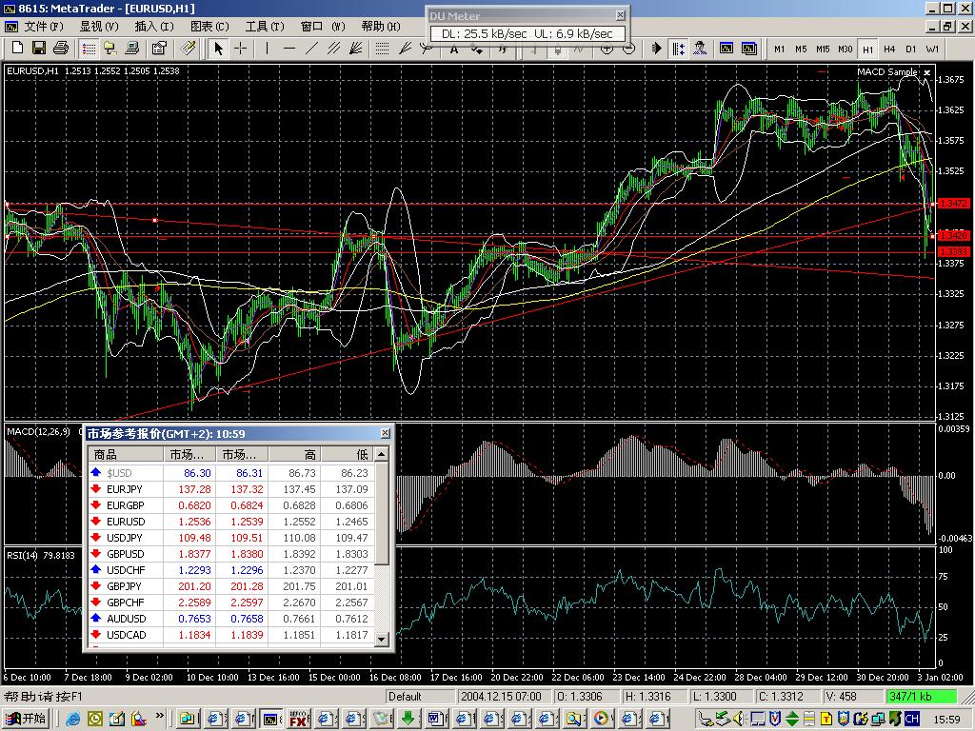975x731 pixels.
Task: Save using the floppy disk icon
Action: pyautogui.click(x=38, y=49)
